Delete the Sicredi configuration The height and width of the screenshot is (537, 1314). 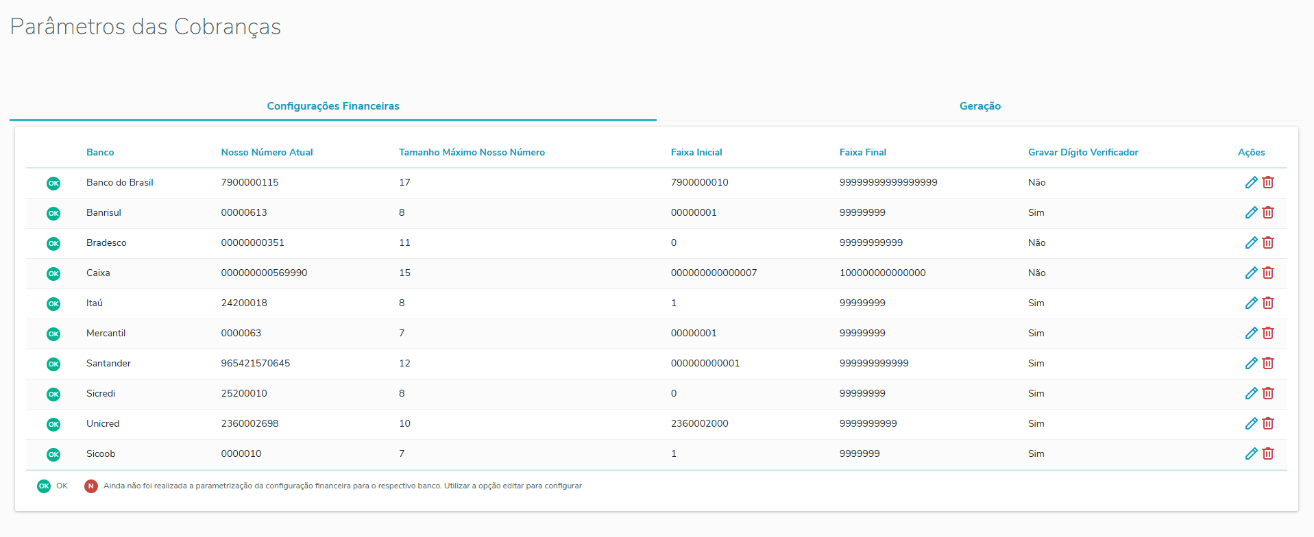pos(1268,393)
